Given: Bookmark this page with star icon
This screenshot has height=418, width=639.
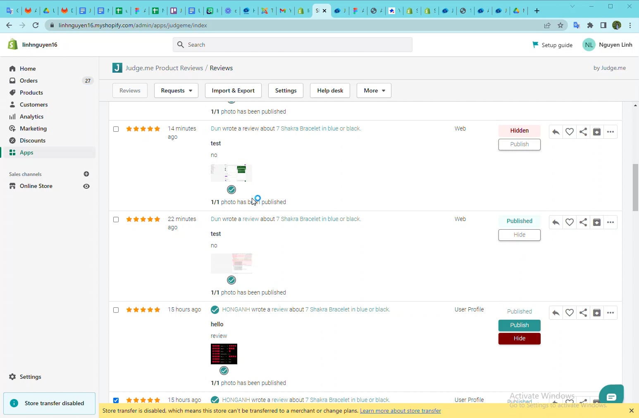Looking at the screenshot, I should 560,25.
